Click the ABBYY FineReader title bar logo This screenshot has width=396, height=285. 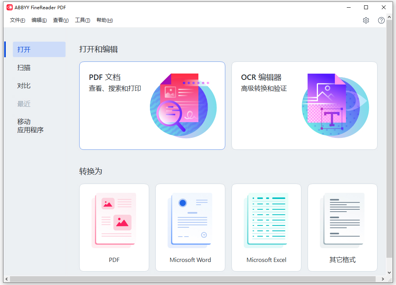click(11, 7)
